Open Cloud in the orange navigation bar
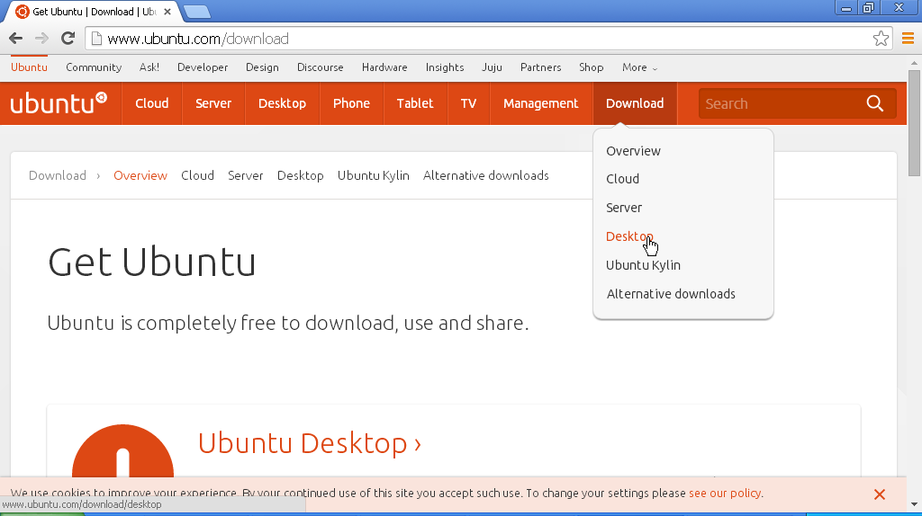Screen dimensions: 922x516 [x=151, y=103]
